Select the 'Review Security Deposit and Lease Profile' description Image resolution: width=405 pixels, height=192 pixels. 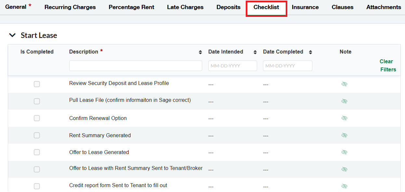coord(119,83)
